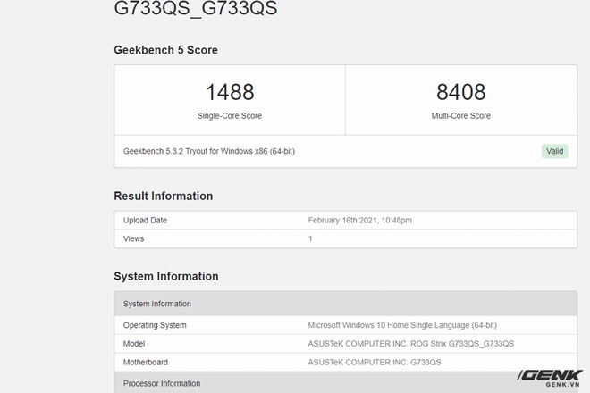
Task: Select the Result Information heading
Action: 164,196
